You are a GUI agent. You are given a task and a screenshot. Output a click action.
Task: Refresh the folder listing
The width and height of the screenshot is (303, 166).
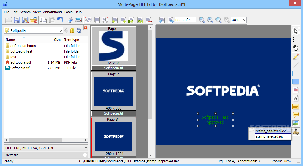point(79,31)
